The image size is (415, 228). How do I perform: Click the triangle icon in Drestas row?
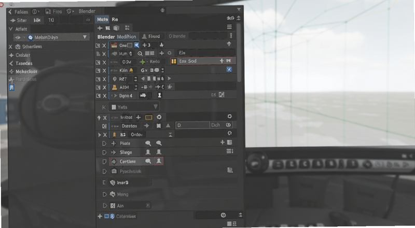pyautogui.click(x=168, y=125)
